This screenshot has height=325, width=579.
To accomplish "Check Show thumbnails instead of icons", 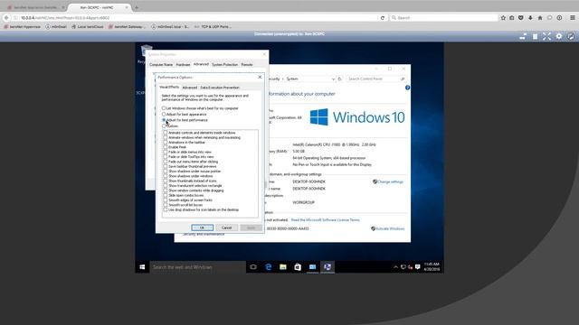I will 166,181.
